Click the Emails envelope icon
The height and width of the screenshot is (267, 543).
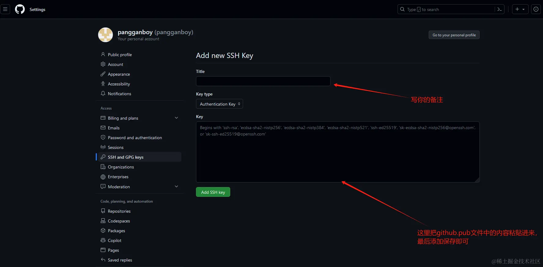click(103, 128)
